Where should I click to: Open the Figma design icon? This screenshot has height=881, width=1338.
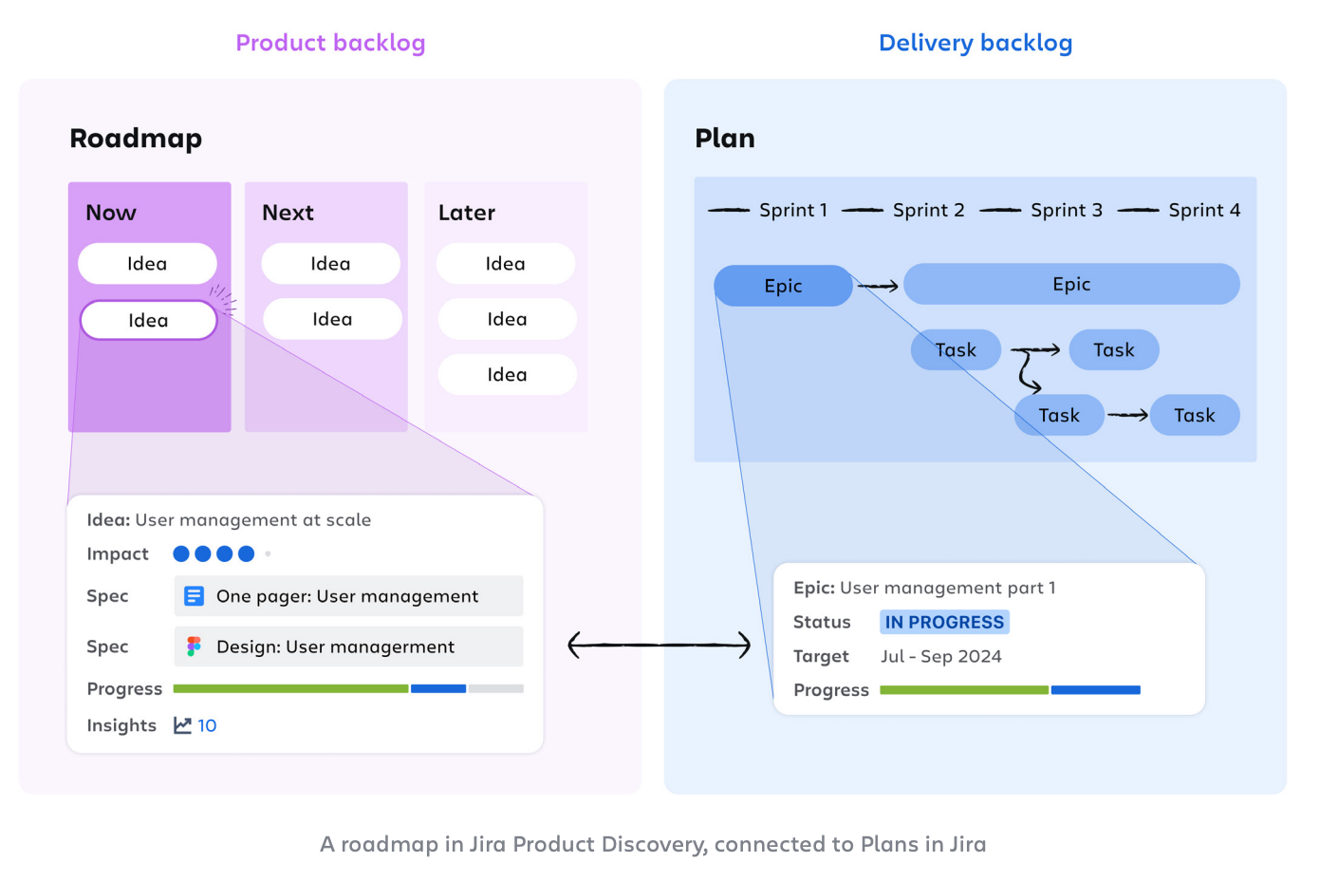[x=194, y=647]
